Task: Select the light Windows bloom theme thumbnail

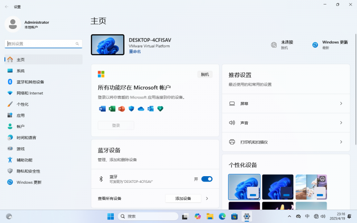Action: (x=244, y=187)
